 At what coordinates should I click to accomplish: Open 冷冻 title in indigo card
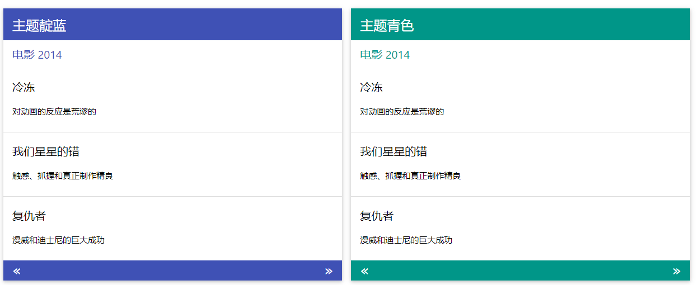click(24, 88)
